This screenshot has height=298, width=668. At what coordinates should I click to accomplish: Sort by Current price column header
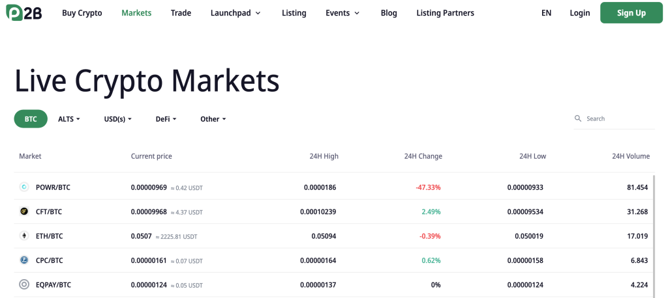coord(151,156)
